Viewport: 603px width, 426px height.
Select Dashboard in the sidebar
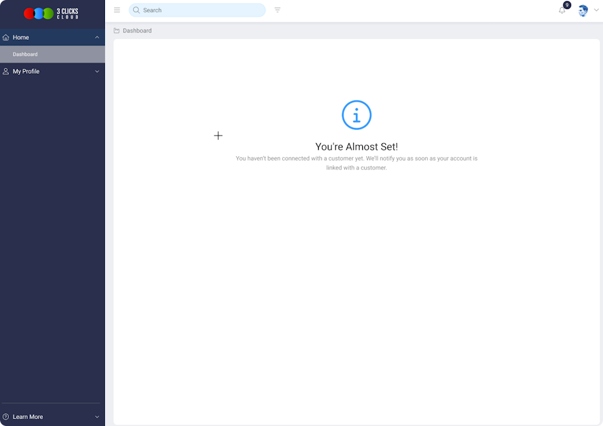point(26,54)
